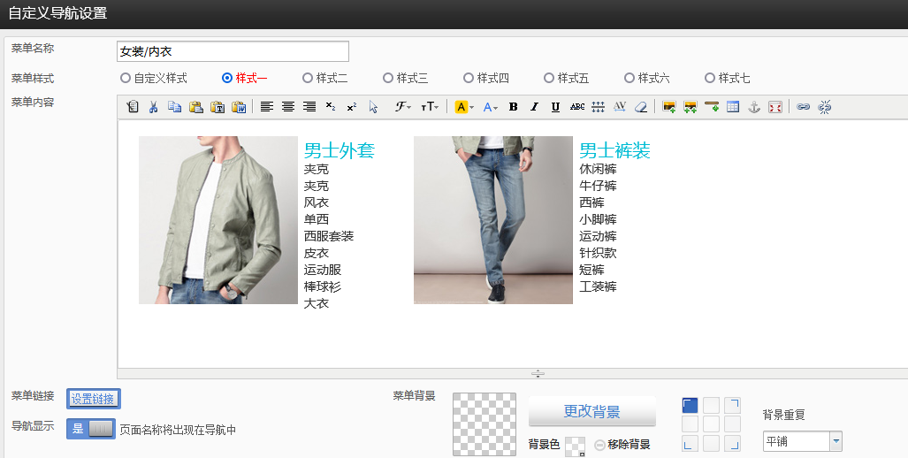The height and width of the screenshot is (458, 908).
Task: Center align text using toolbar
Action: point(287,107)
